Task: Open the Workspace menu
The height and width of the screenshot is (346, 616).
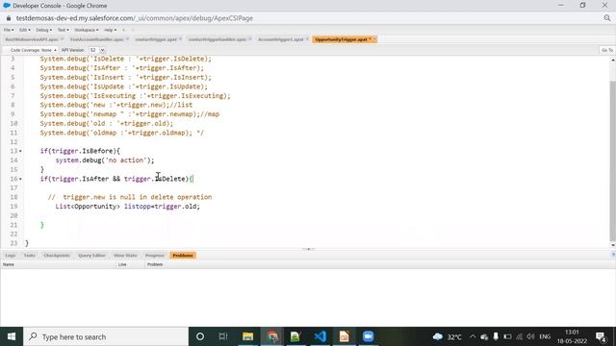Action: [87, 30]
